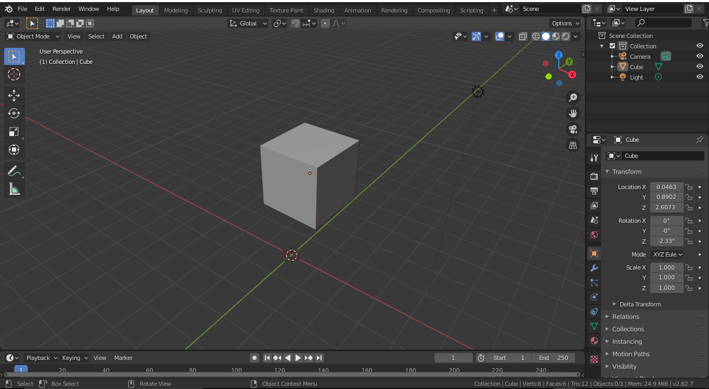
Task: Toggle X-ray mode in viewport header
Action: pyautogui.click(x=523, y=36)
